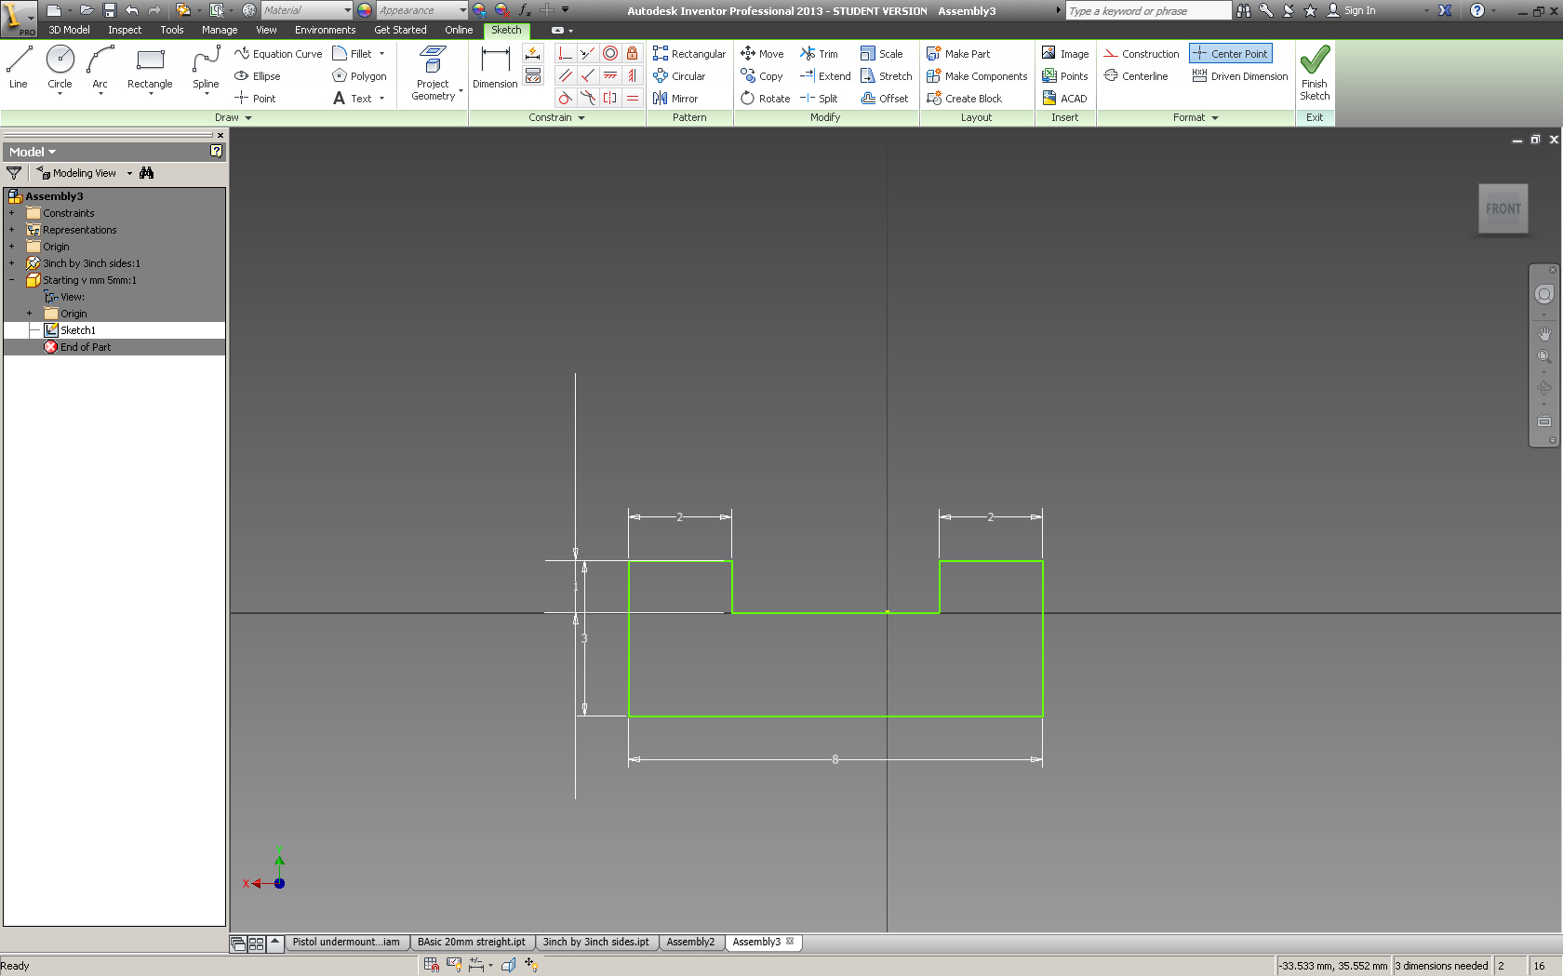
Task: Click the Make Part tool
Action: point(958,54)
